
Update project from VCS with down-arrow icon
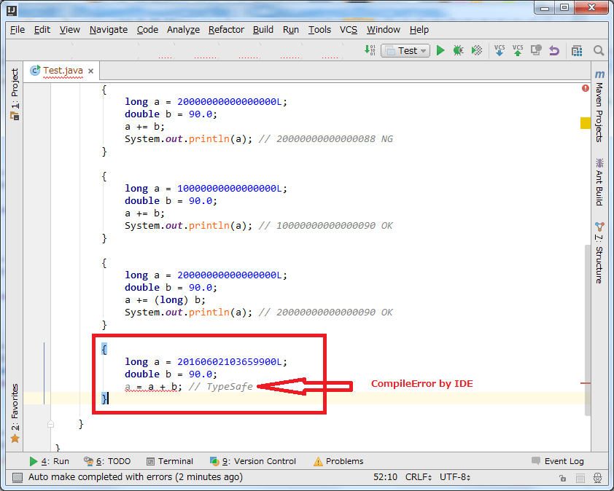(500, 50)
